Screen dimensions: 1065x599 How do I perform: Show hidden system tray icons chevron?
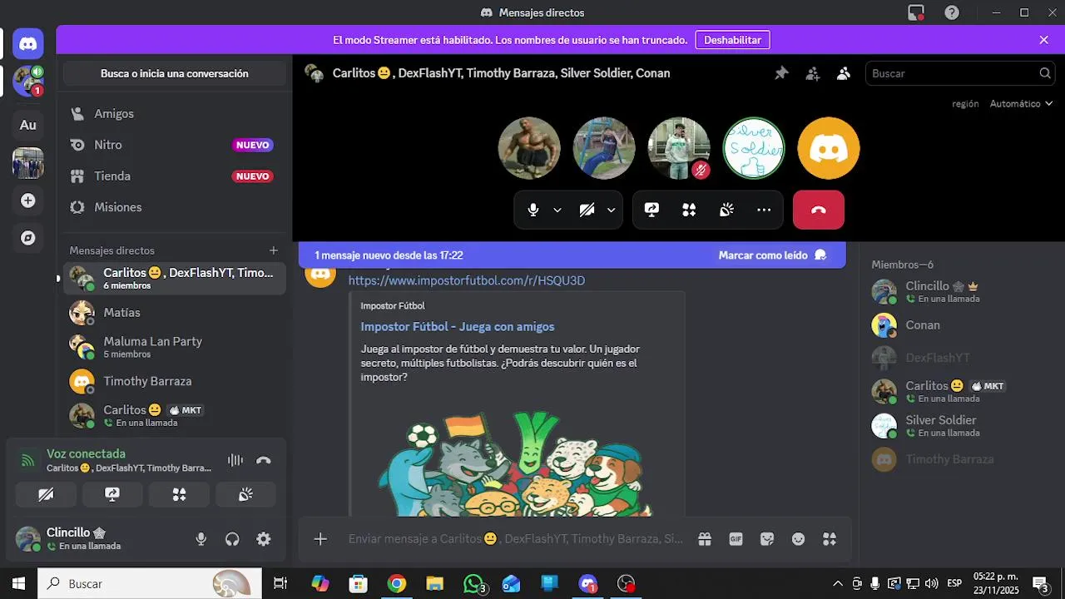[x=838, y=584]
